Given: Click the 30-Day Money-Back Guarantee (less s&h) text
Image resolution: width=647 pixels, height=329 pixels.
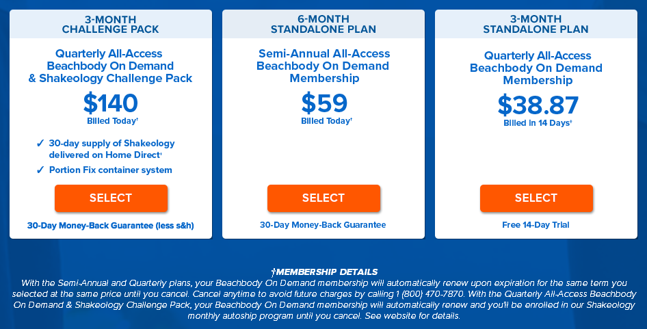Looking at the screenshot, I should pos(111,225).
